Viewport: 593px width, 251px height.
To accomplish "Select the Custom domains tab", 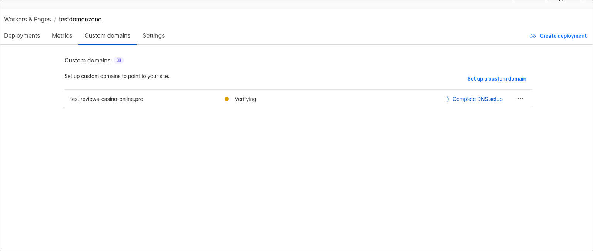I will pyautogui.click(x=107, y=35).
